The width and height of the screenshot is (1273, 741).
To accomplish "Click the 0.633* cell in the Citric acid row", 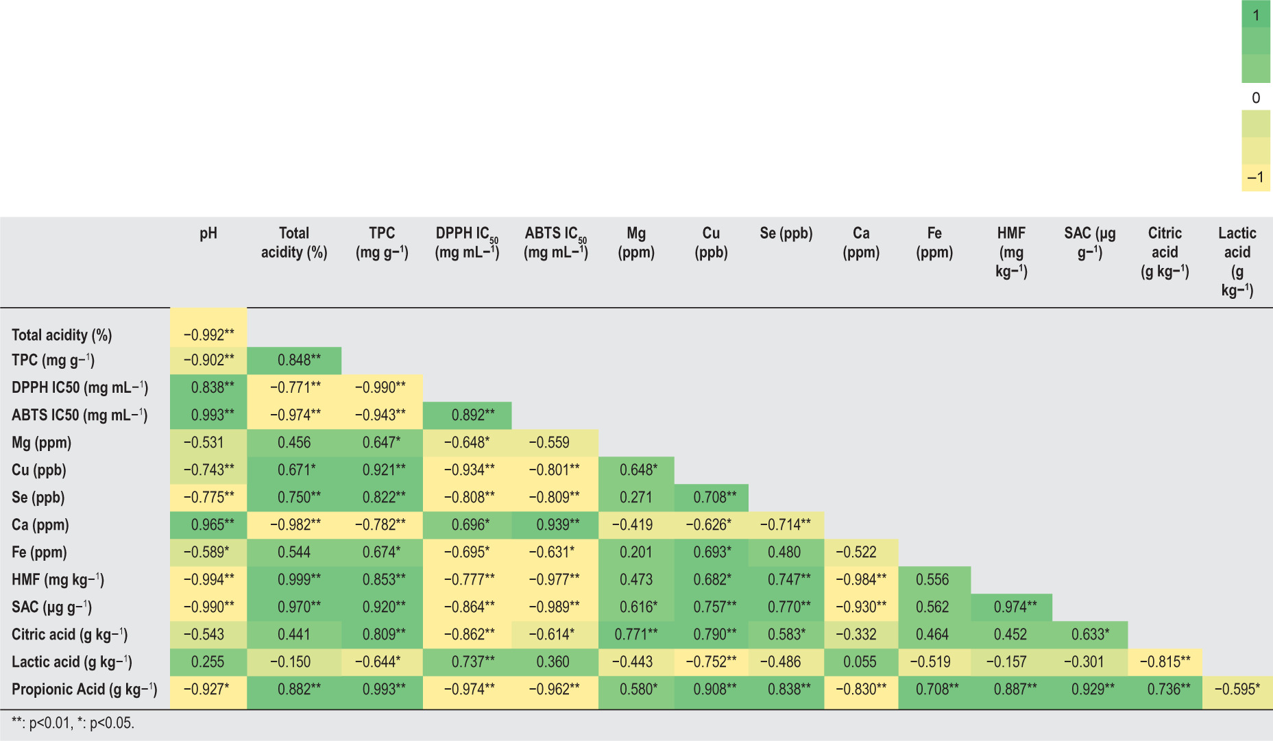I will click(1090, 635).
